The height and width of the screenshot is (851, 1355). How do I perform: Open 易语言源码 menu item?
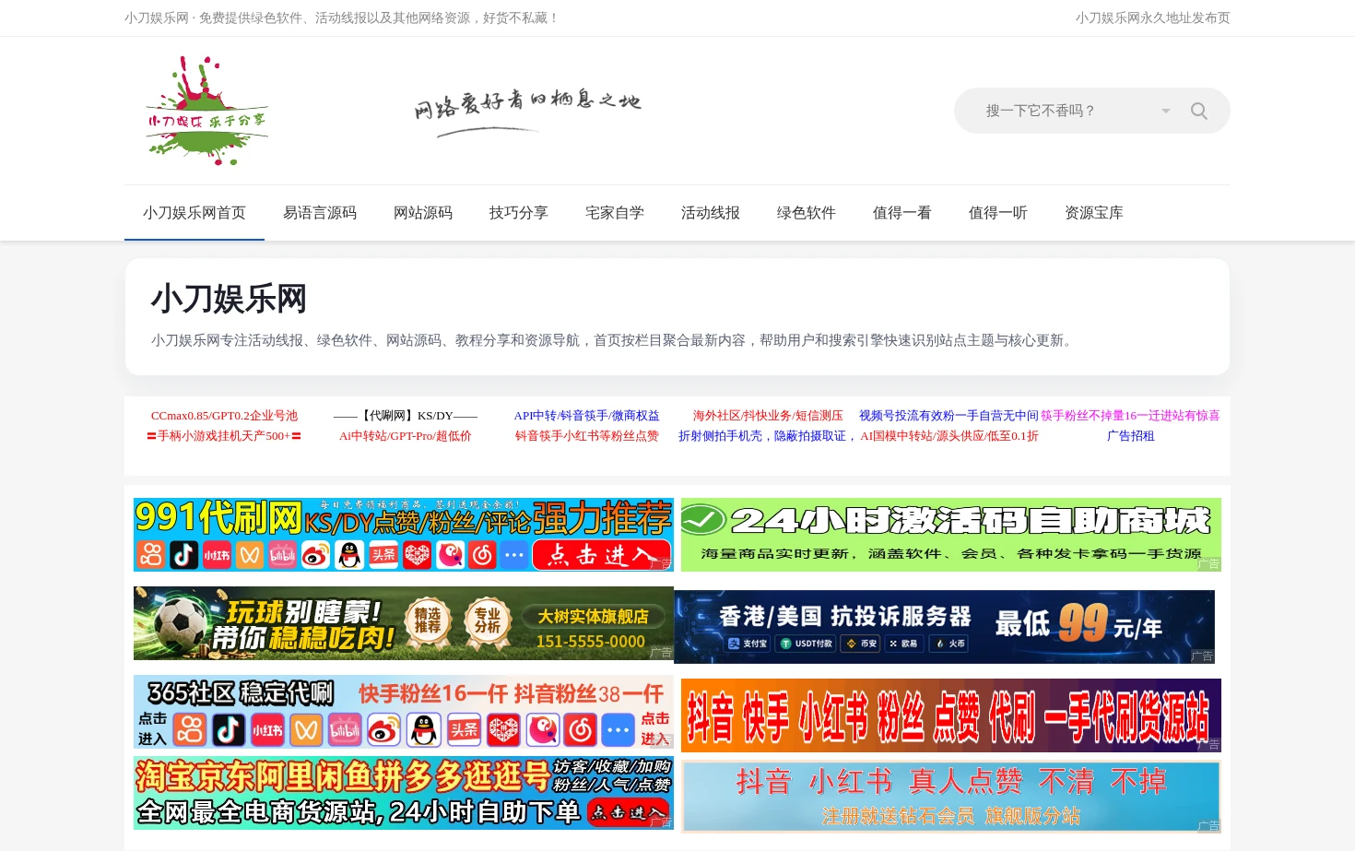[x=320, y=213]
